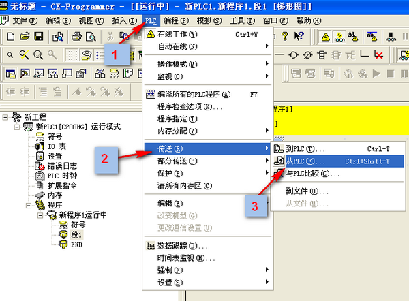Select PLC 时钟 in the project tree

[62, 176]
